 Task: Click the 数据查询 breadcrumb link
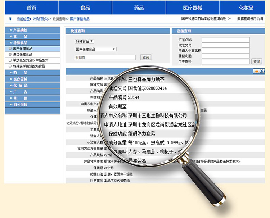tap(59, 19)
